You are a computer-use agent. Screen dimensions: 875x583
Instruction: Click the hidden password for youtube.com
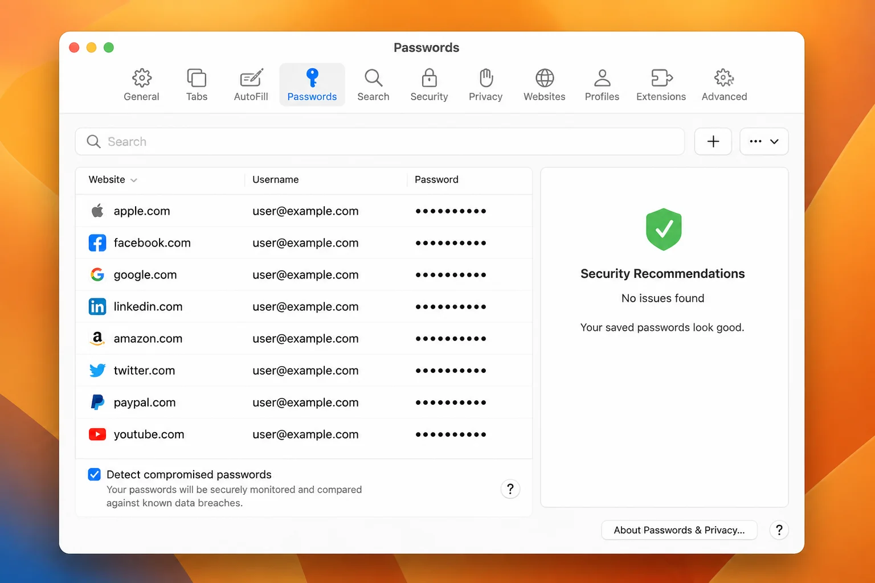(x=451, y=434)
